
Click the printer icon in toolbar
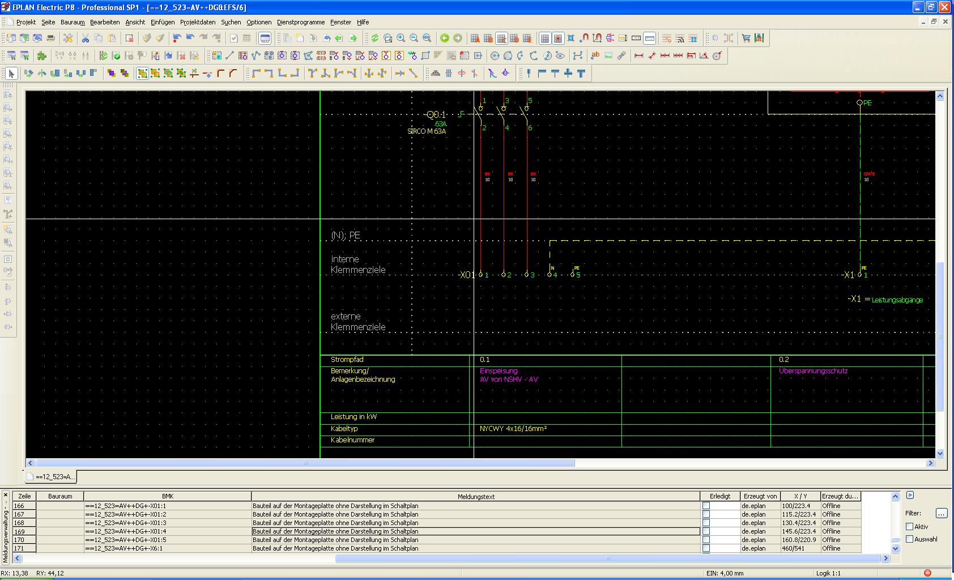click(x=50, y=38)
